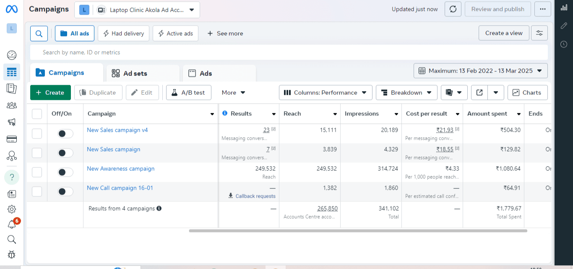Click the A/B test button

pyautogui.click(x=188, y=93)
